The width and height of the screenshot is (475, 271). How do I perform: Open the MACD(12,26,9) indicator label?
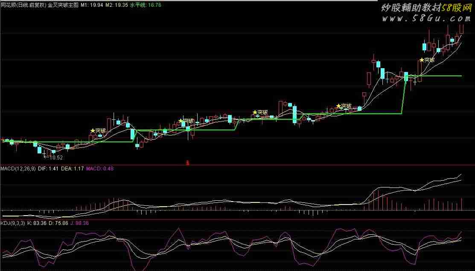pyautogui.click(x=18, y=169)
